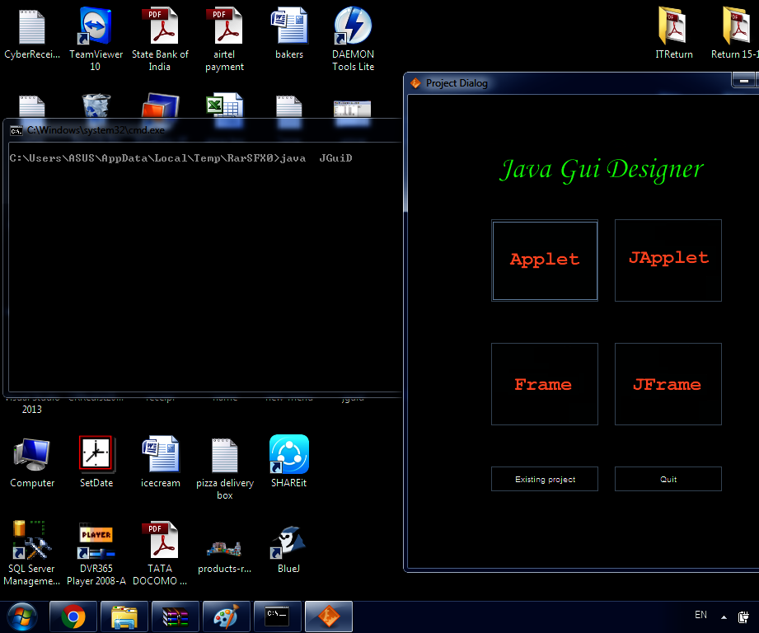Click the cmd.exe system menu icon
The width and height of the screenshot is (759, 633).
coord(16,131)
